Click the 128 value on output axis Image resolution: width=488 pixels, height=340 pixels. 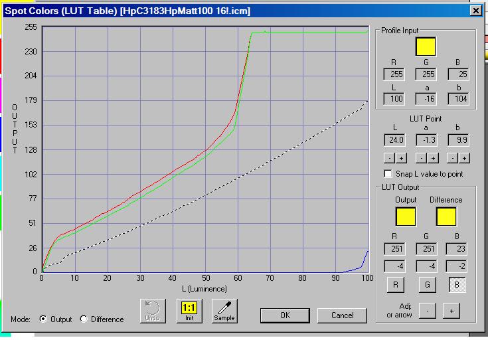(31, 150)
